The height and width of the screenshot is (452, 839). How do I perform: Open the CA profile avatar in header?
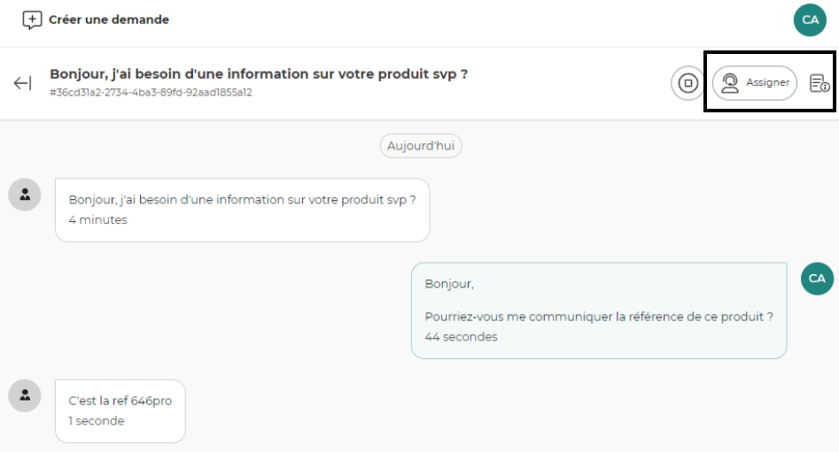810,19
